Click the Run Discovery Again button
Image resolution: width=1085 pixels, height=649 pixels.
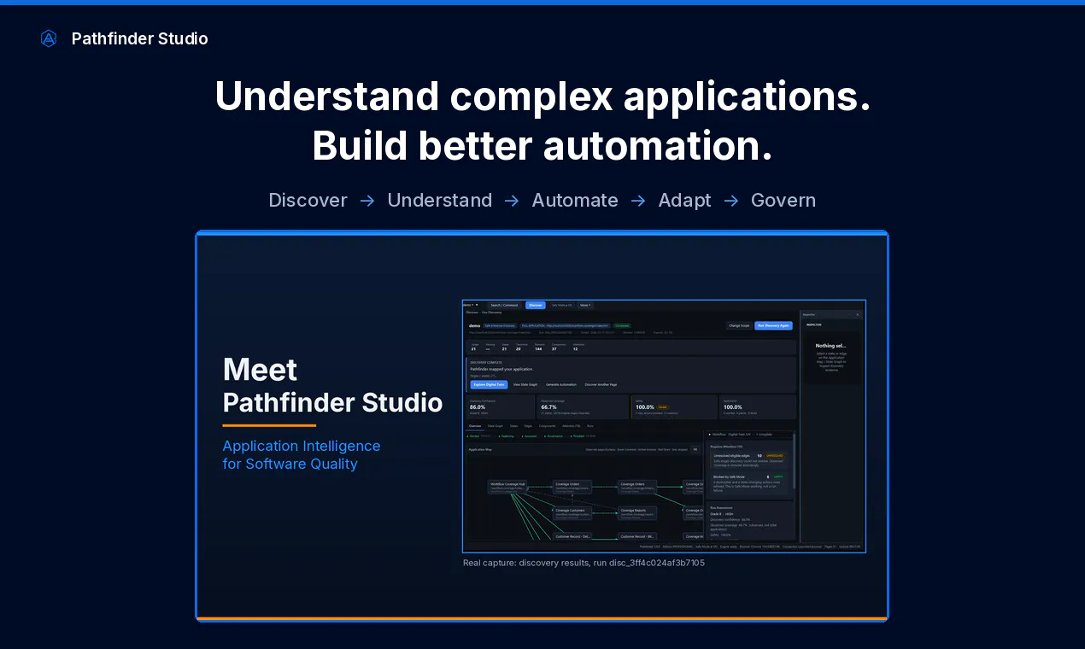click(774, 325)
